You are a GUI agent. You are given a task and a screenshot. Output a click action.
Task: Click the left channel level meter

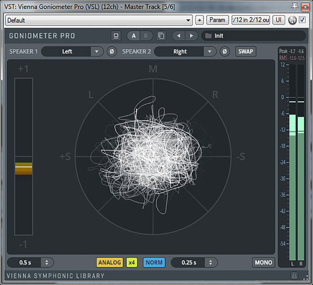coord(293,162)
